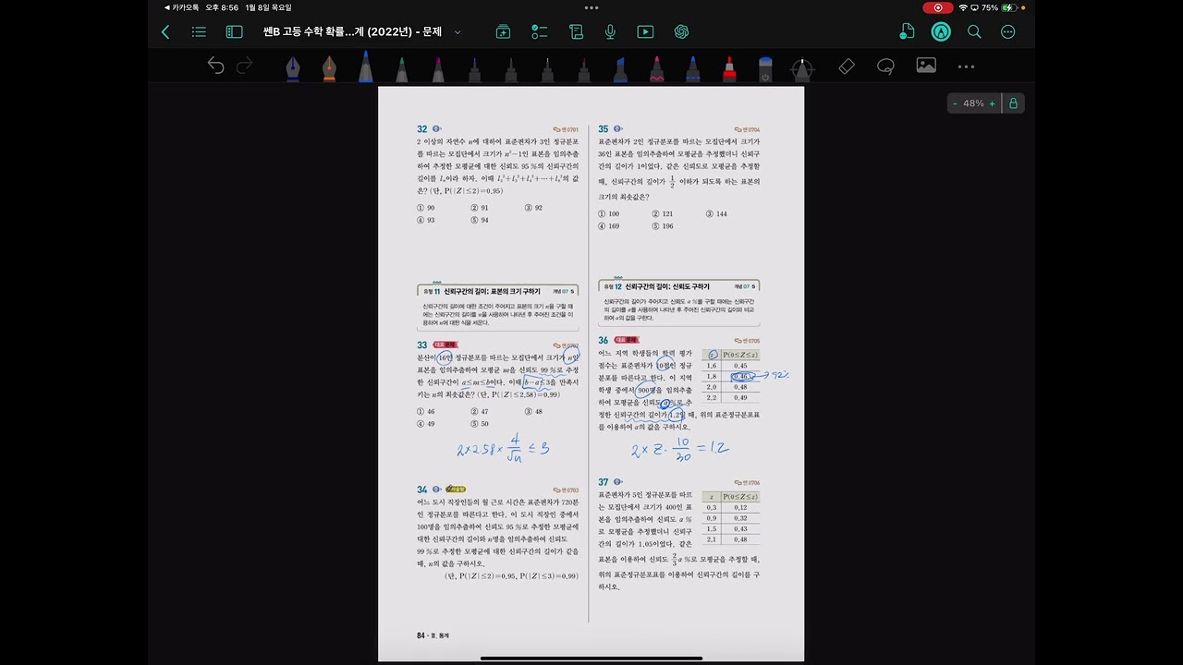Select answer ⑤ 50 in question 33
Screen dimensions: 1183x665
click(x=480, y=423)
